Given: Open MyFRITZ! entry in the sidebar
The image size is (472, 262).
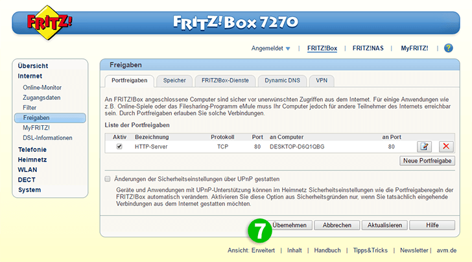Looking at the screenshot, I should click(x=36, y=128).
